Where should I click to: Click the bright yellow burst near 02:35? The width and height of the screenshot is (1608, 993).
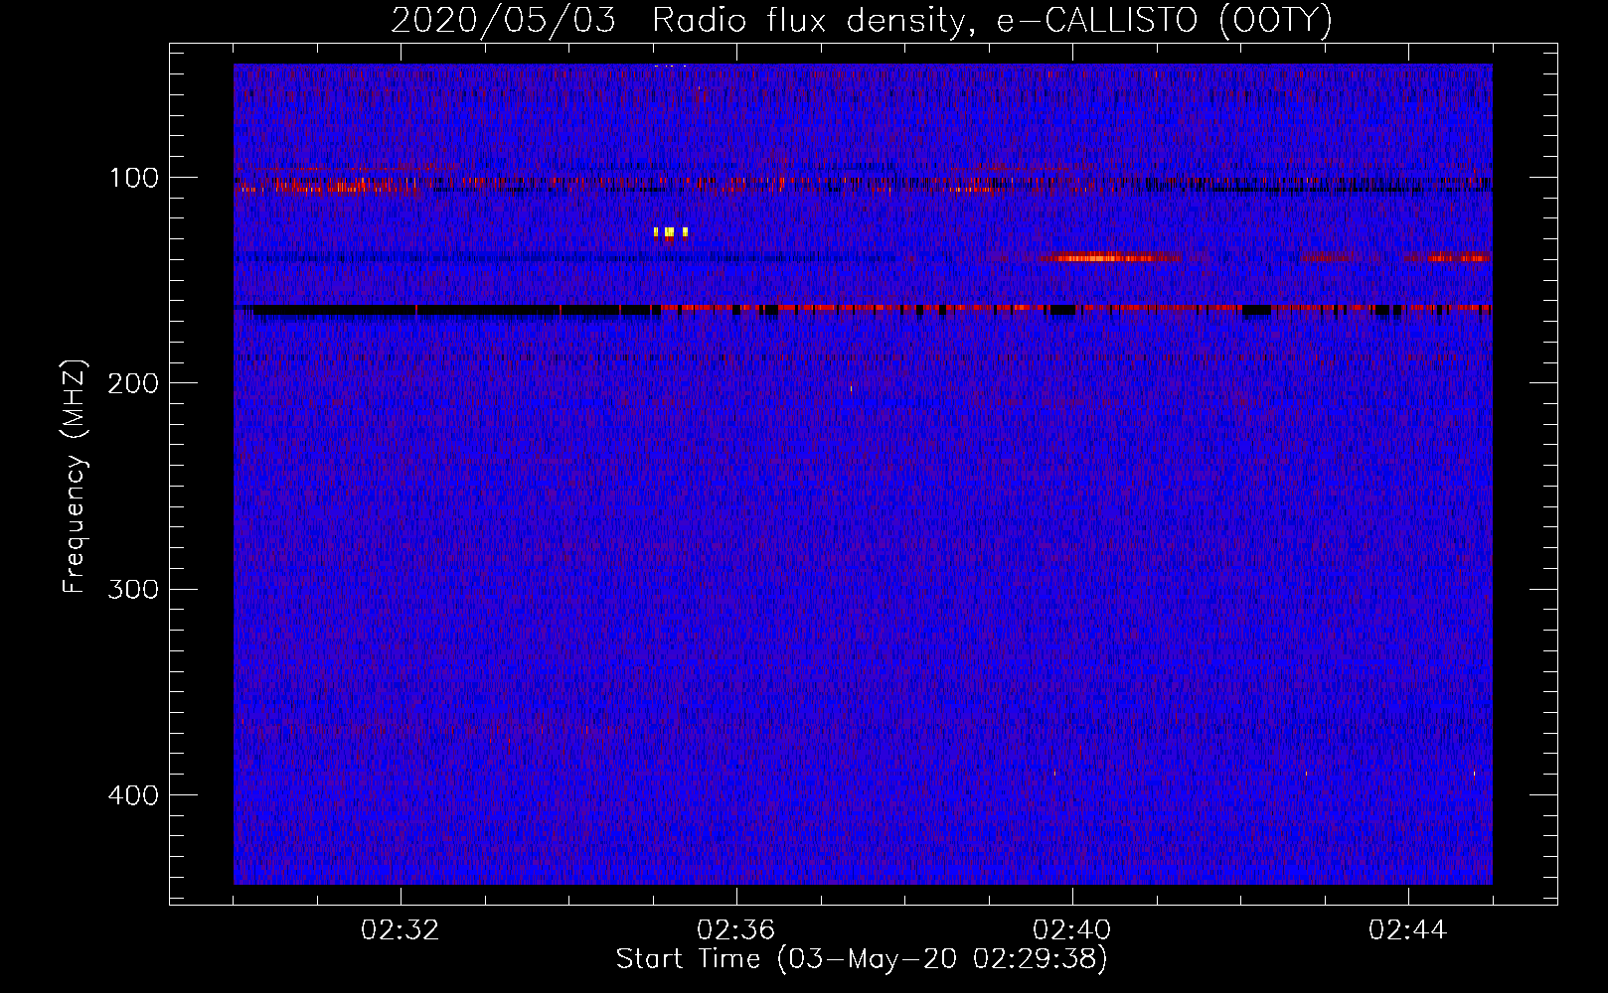click(671, 233)
